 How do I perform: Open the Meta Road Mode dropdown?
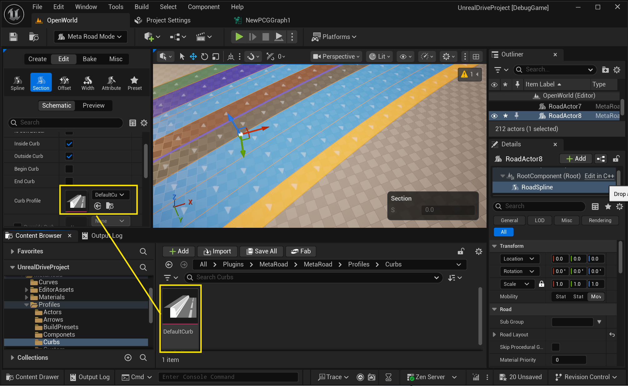tap(91, 37)
